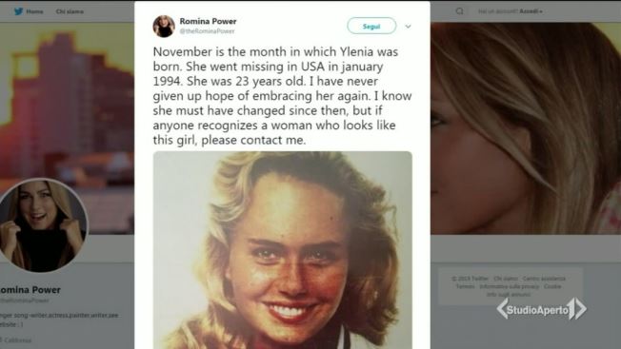Click the Termini footer link

click(x=466, y=286)
